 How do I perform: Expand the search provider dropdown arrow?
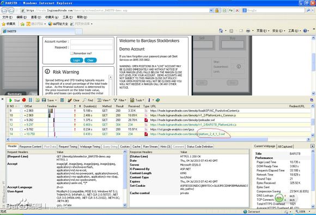(x=312, y=10)
